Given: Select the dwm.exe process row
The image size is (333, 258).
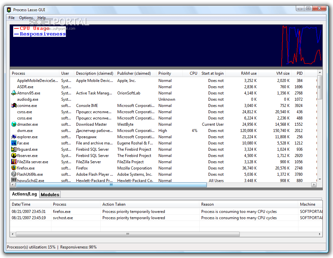Looking at the screenshot, I should pos(163,131).
